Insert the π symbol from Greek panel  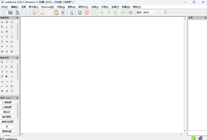point(7,42)
